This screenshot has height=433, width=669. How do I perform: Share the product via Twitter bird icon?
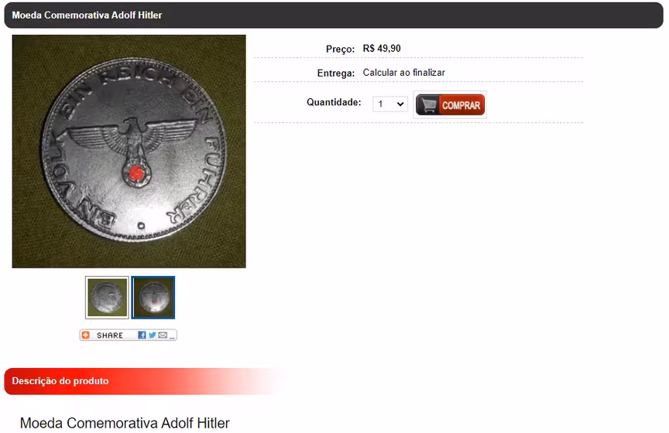(x=153, y=336)
